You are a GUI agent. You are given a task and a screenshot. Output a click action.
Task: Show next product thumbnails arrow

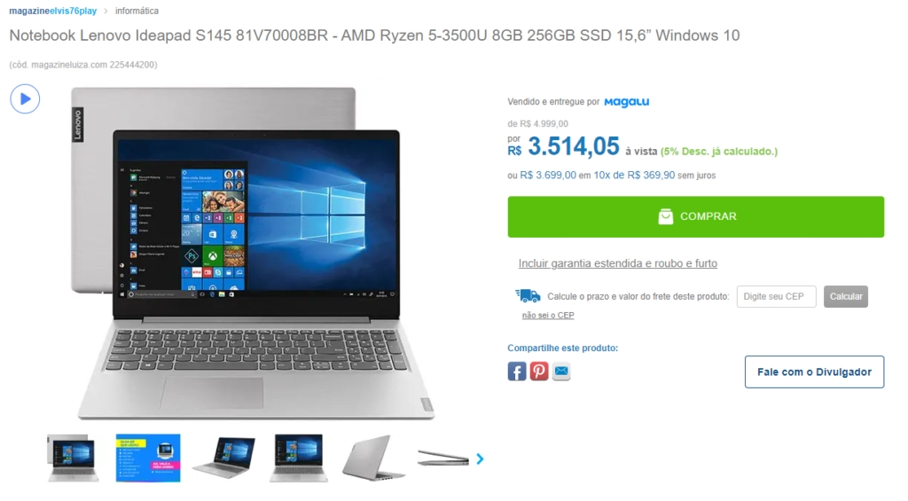pyautogui.click(x=480, y=458)
